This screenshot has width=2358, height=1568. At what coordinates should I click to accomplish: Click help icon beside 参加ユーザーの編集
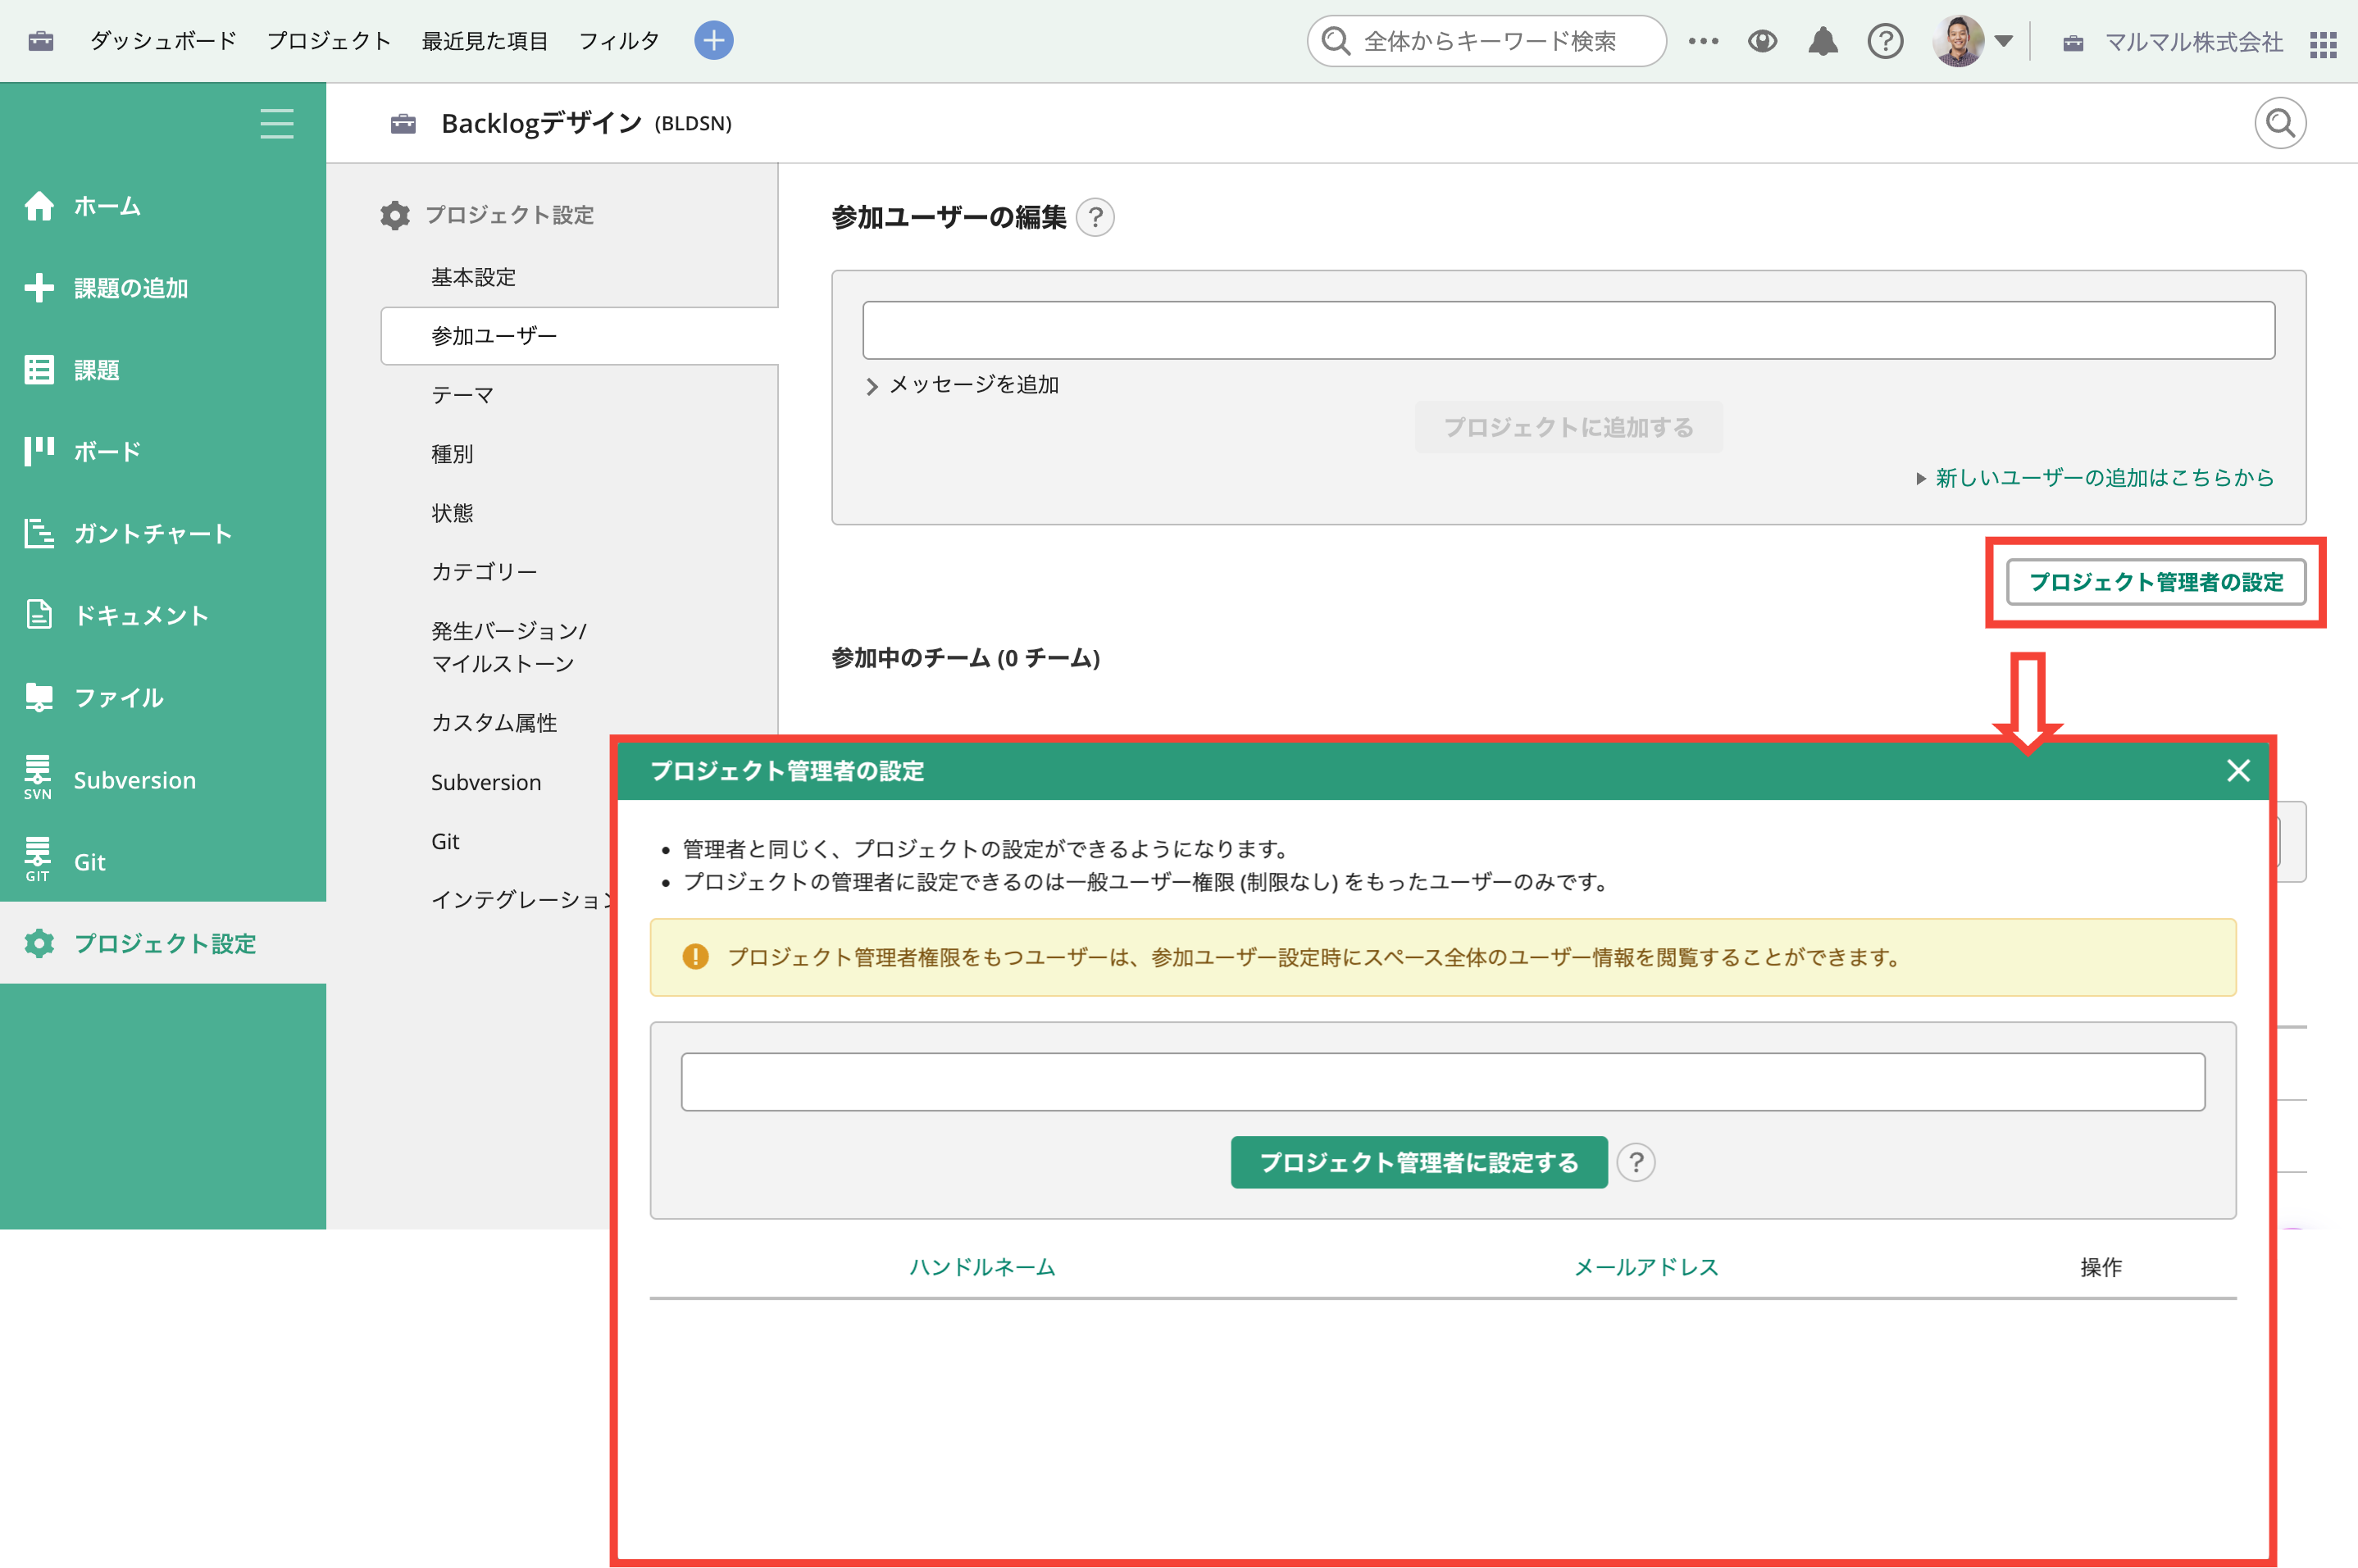tap(1095, 217)
